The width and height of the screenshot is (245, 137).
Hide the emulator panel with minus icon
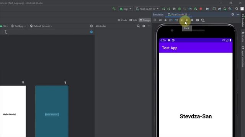(x=238, y=14)
